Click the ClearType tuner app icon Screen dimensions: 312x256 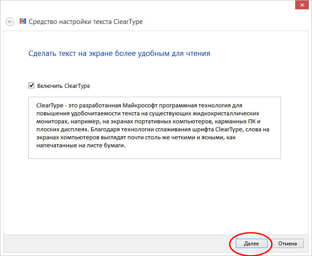click(x=23, y=21)
